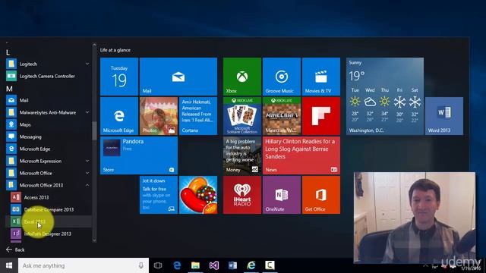This screenshot has height=273, width=486.
Task: Open File Explorer from the taskbar
Action: [x=195, y=265]
